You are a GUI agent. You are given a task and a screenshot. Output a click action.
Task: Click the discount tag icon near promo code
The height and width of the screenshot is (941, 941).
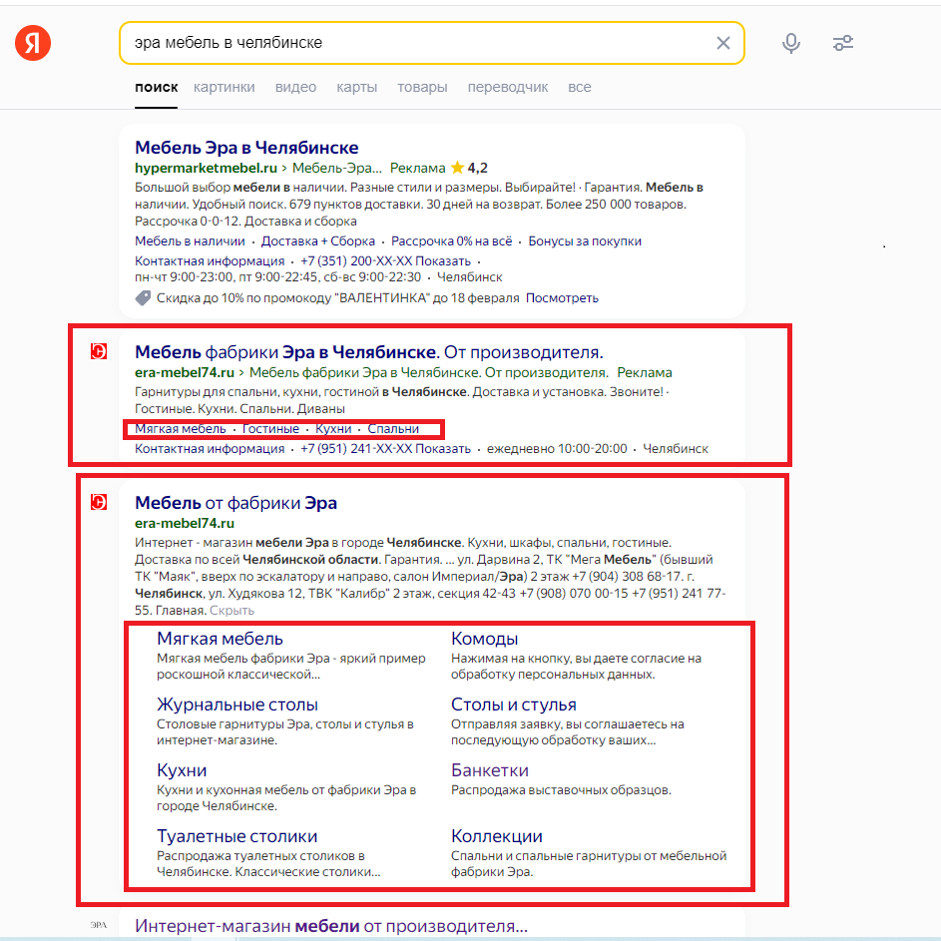tap(143, 297)
